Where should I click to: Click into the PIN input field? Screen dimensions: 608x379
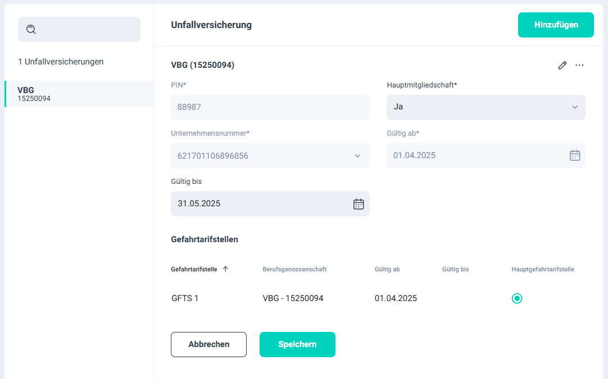(270, 107)
